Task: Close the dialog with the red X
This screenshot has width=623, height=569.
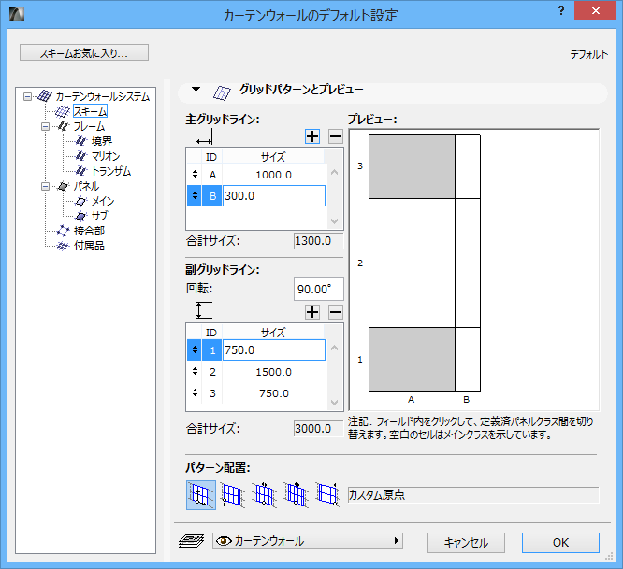Action: (595, 11)
